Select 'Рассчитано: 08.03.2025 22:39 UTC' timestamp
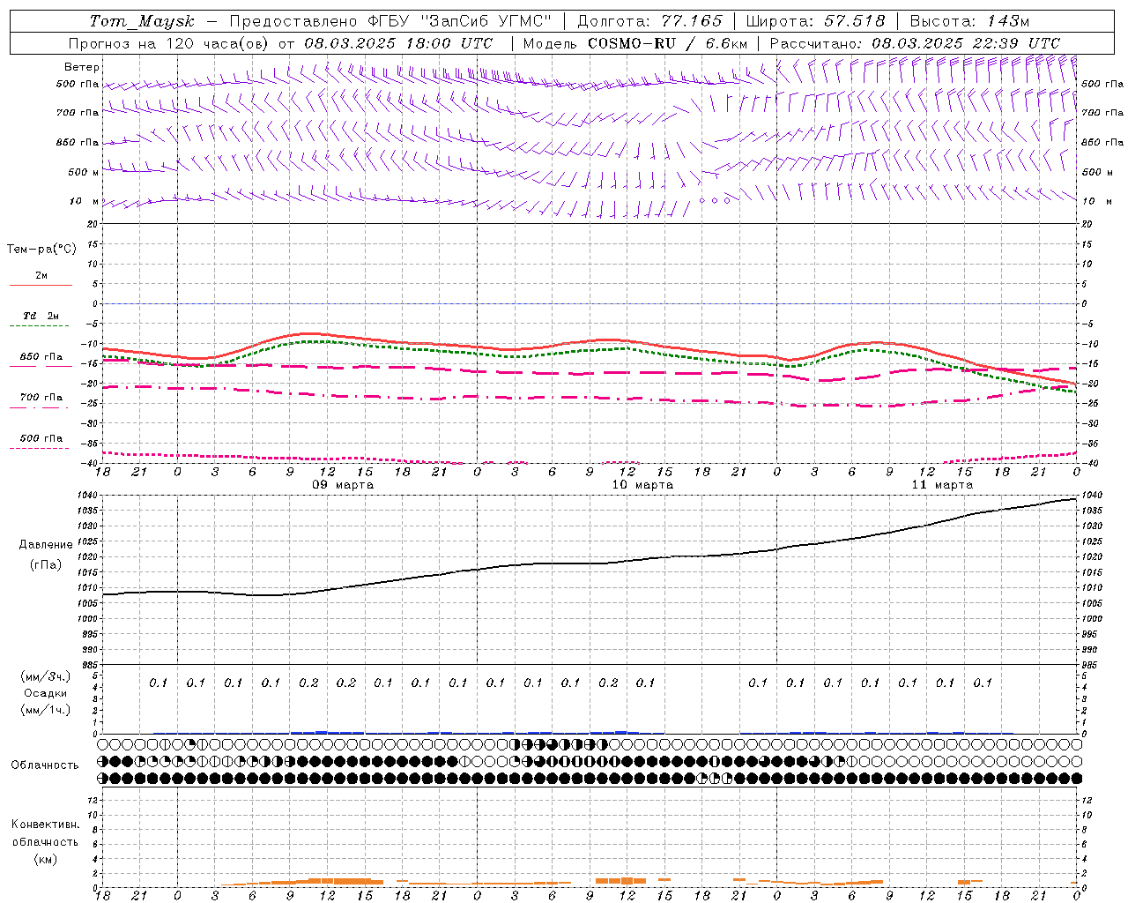The image size is (1128, 903). (915, 43)
